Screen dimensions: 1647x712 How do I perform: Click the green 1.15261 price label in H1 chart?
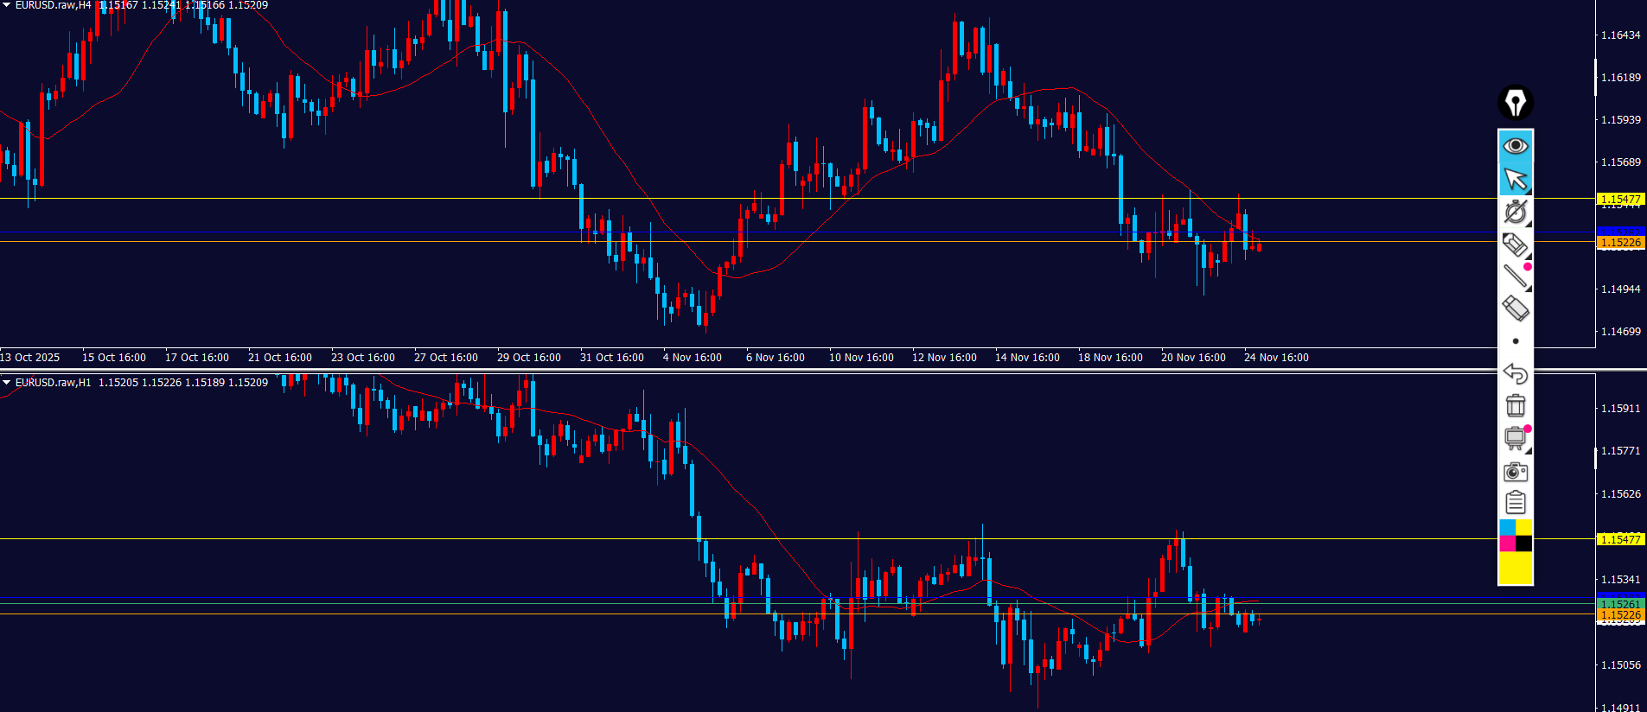click(1620, 604)
